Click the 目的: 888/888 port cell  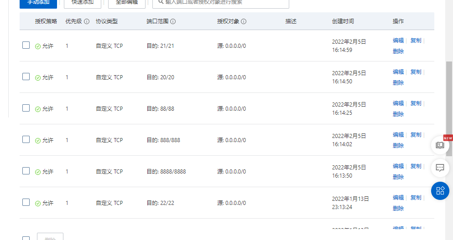(163, 140)
